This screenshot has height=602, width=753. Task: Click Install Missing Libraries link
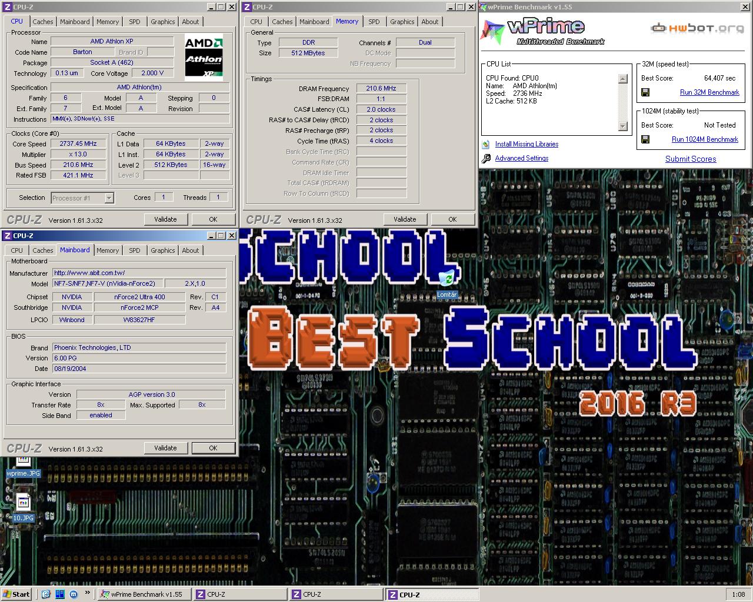tap(527, 144)
